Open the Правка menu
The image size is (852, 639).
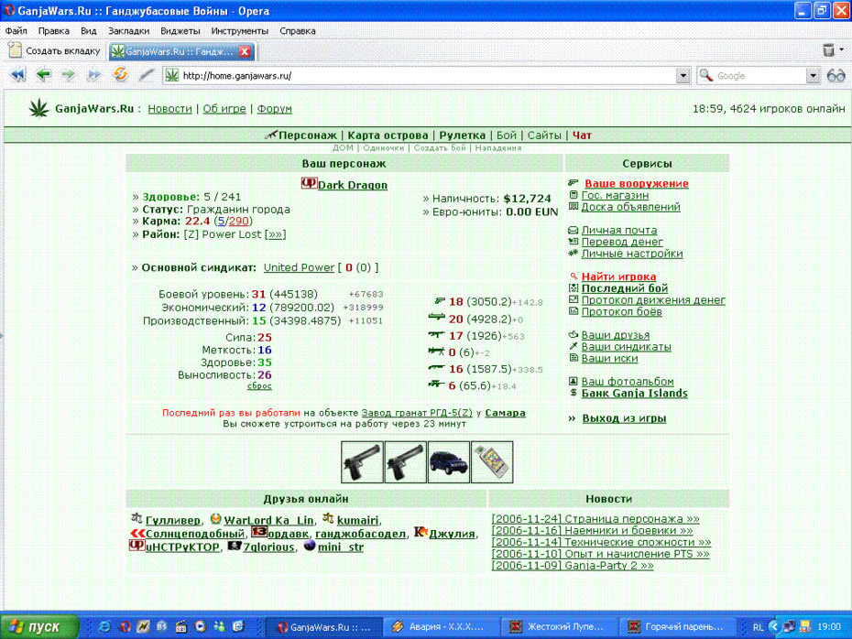point(53,31)
